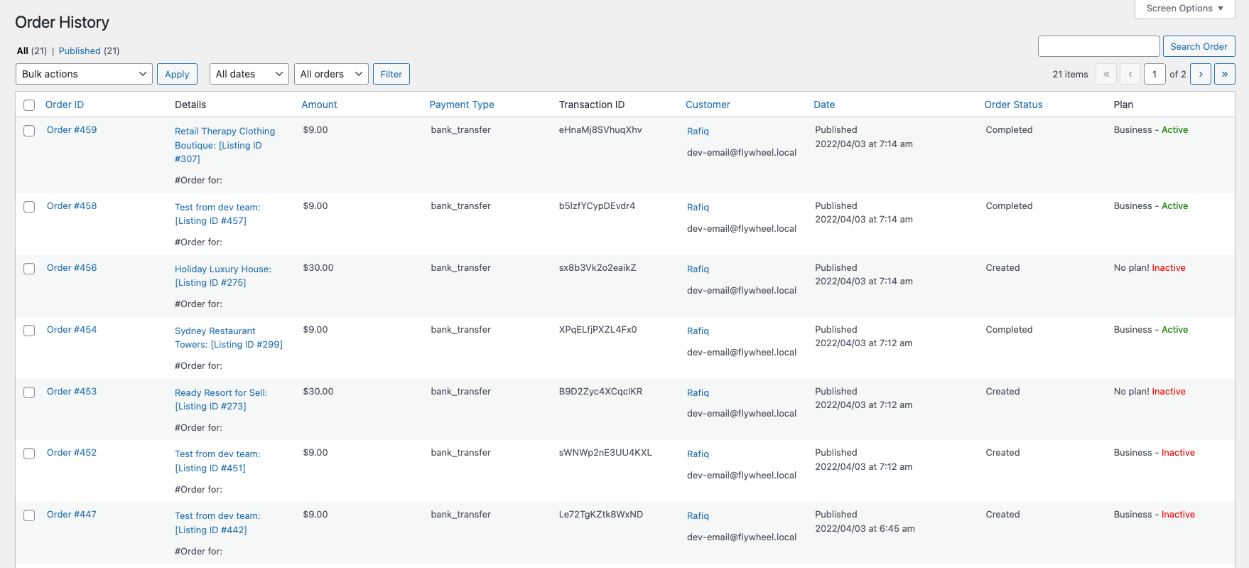Focus the order search text field
The image size is (1249, 568).
[1098, 46]
